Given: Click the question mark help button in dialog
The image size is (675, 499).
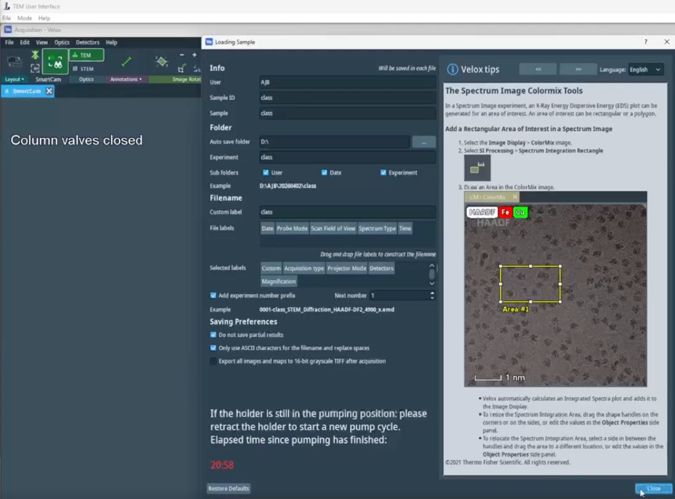Looking at the screenshot, I should tap(645, 42).
